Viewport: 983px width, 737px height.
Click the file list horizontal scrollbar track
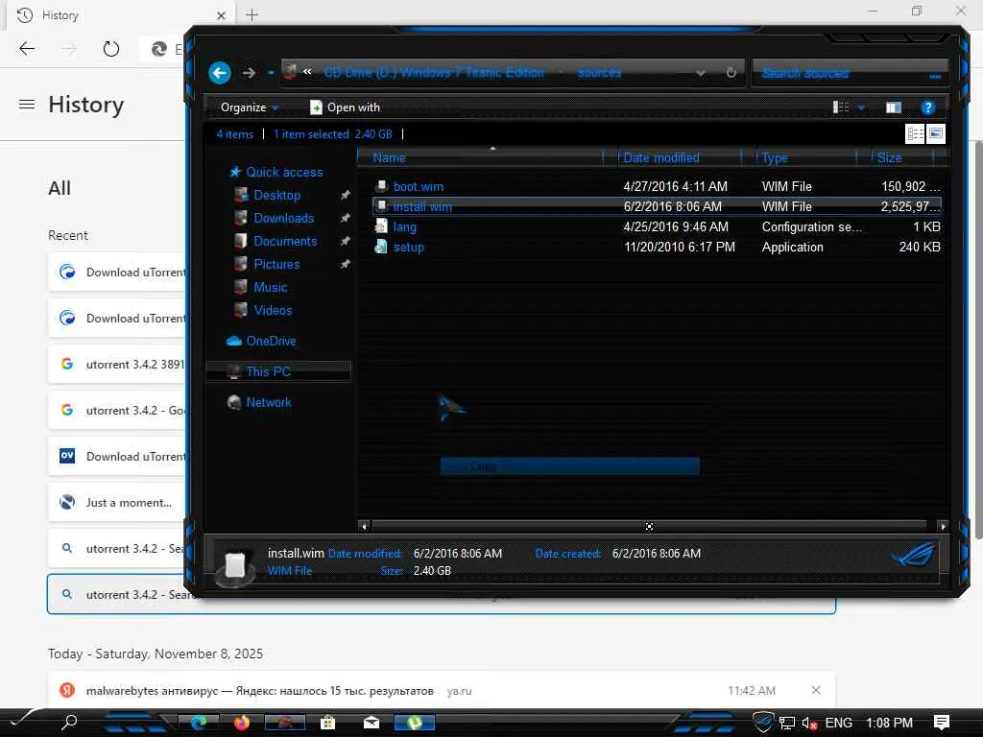pyautogui.click(x=650, y=527)
